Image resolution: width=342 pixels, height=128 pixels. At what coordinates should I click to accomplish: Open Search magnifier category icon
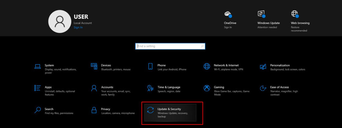coord(37,110)
